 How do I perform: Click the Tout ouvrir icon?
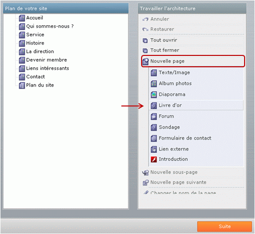pos(145,41)
